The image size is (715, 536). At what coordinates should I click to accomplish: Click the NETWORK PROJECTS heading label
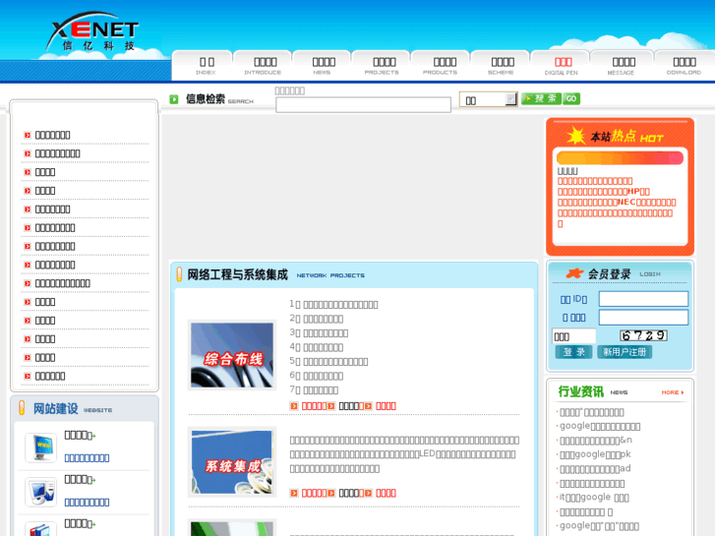[x=330, y=275]
